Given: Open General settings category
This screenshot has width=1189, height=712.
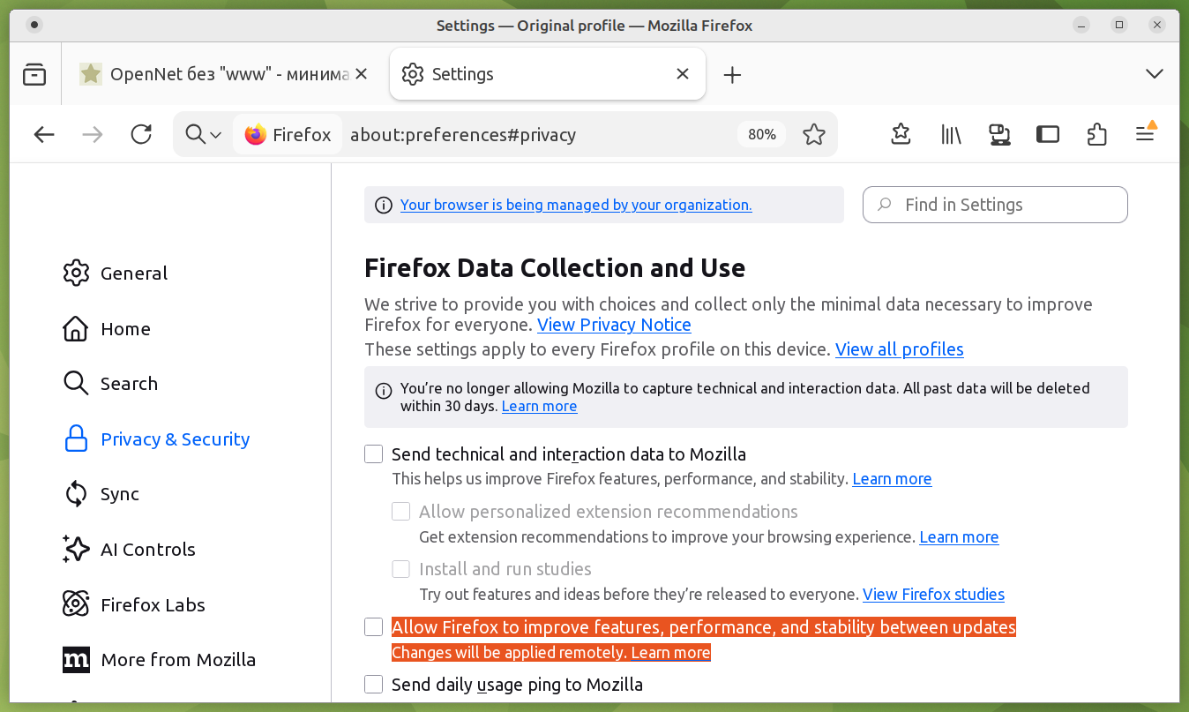Looking at the screenshot, I should [133, 274].
